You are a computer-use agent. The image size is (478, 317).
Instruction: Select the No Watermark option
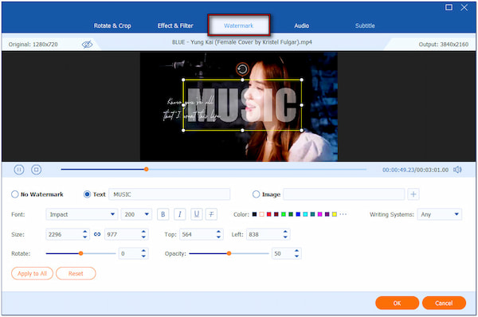[x=14, y=194]
